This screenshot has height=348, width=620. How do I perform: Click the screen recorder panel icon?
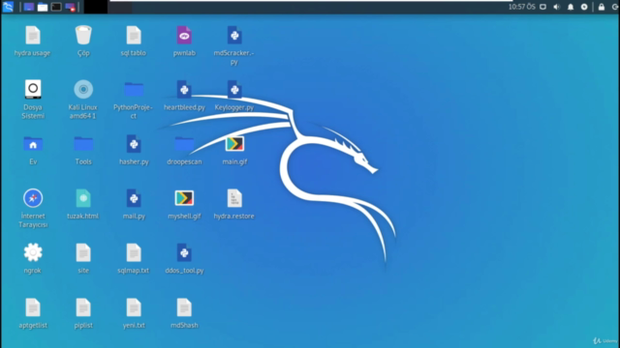[x=70, y=7]
